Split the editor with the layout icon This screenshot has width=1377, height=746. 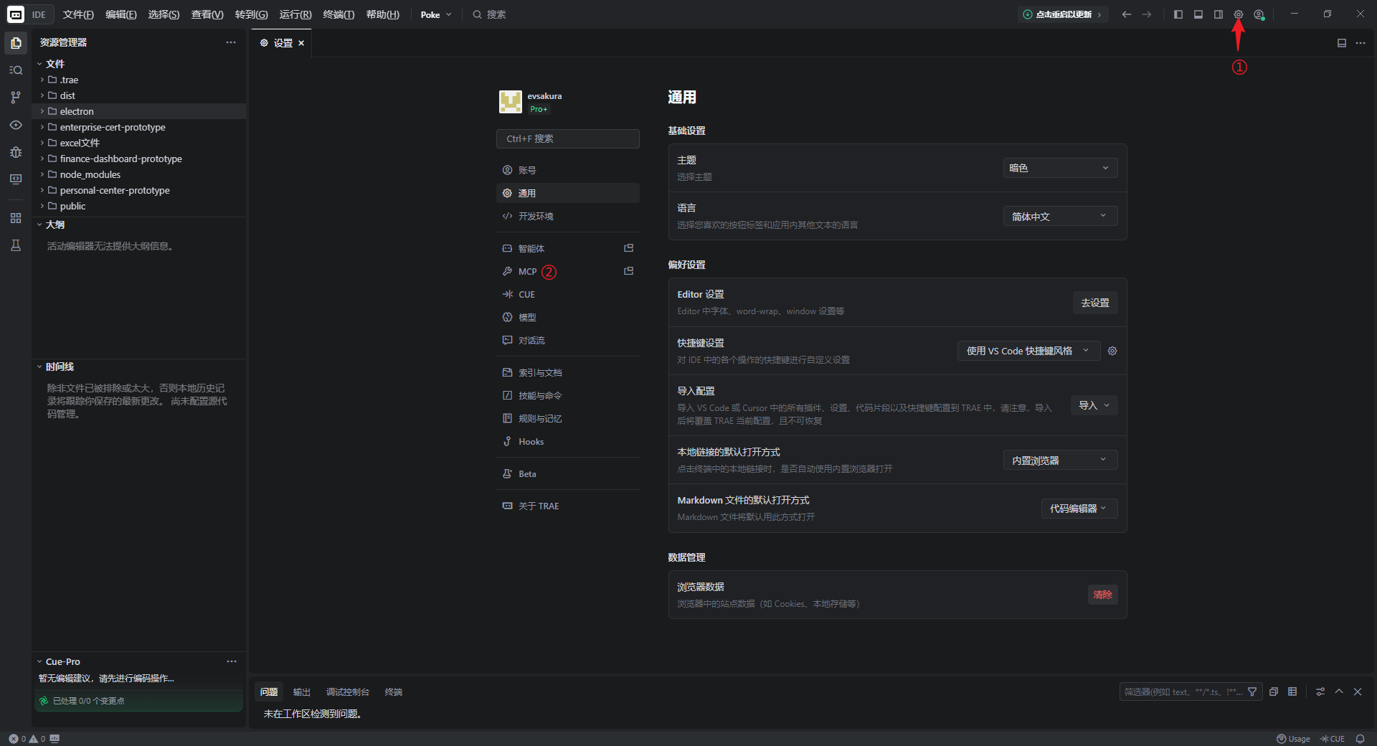coord(1342,43)
